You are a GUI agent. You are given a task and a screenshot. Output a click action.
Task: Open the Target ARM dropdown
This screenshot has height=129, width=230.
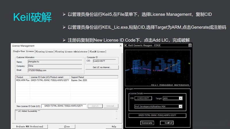181,98
